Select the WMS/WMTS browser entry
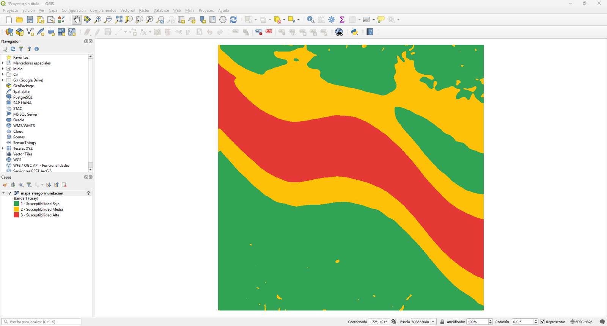 point(24,126)
